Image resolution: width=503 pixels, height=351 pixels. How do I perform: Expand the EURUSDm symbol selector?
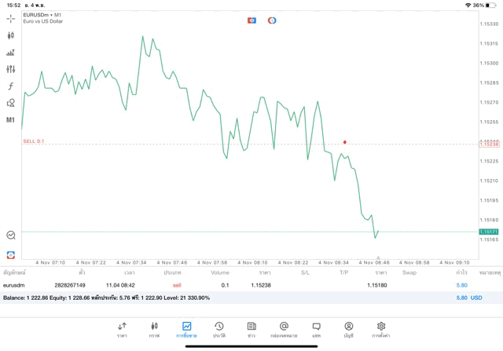(42, 14)
